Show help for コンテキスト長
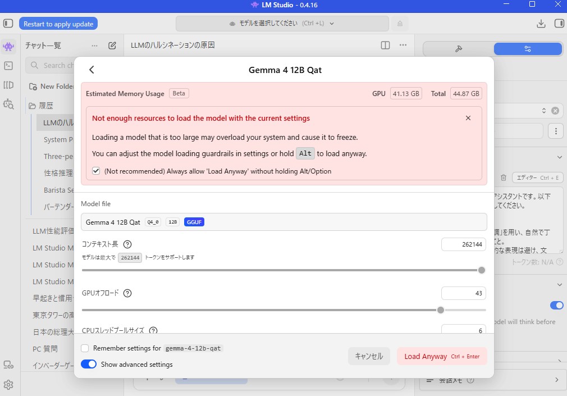 pos(127,244)
